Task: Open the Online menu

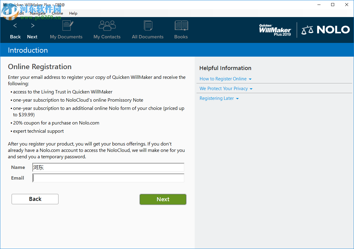Action: point(57,13)
